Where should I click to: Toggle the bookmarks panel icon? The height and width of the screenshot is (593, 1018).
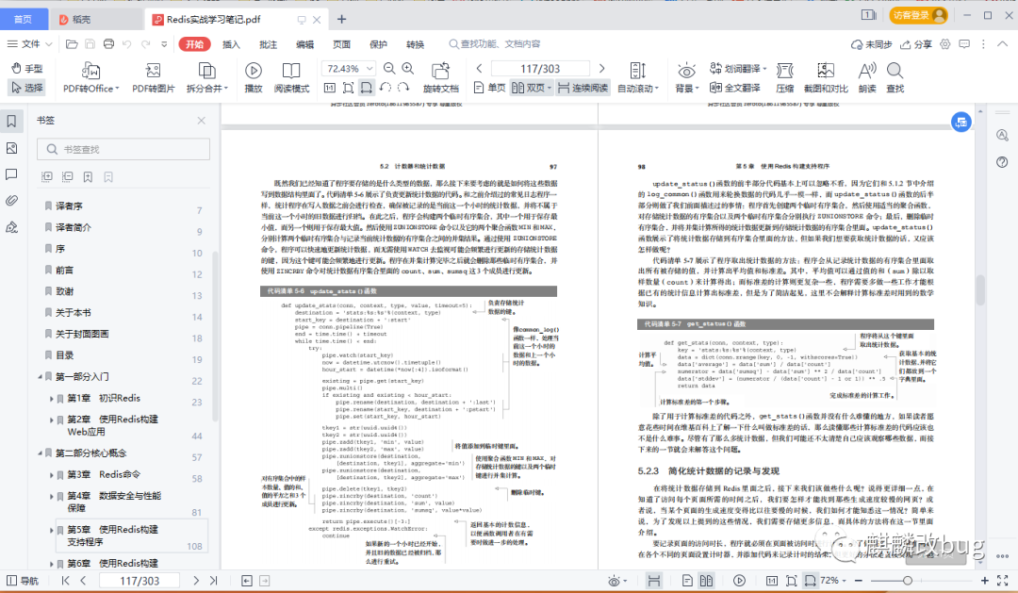tap(11, 121)
